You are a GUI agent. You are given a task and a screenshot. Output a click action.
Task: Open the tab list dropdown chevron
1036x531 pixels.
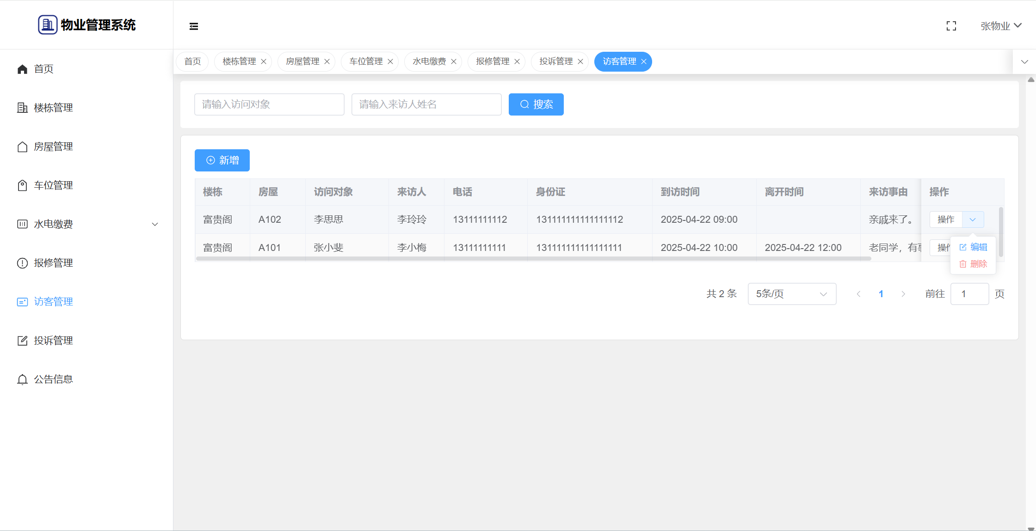tap(1024, 61)
